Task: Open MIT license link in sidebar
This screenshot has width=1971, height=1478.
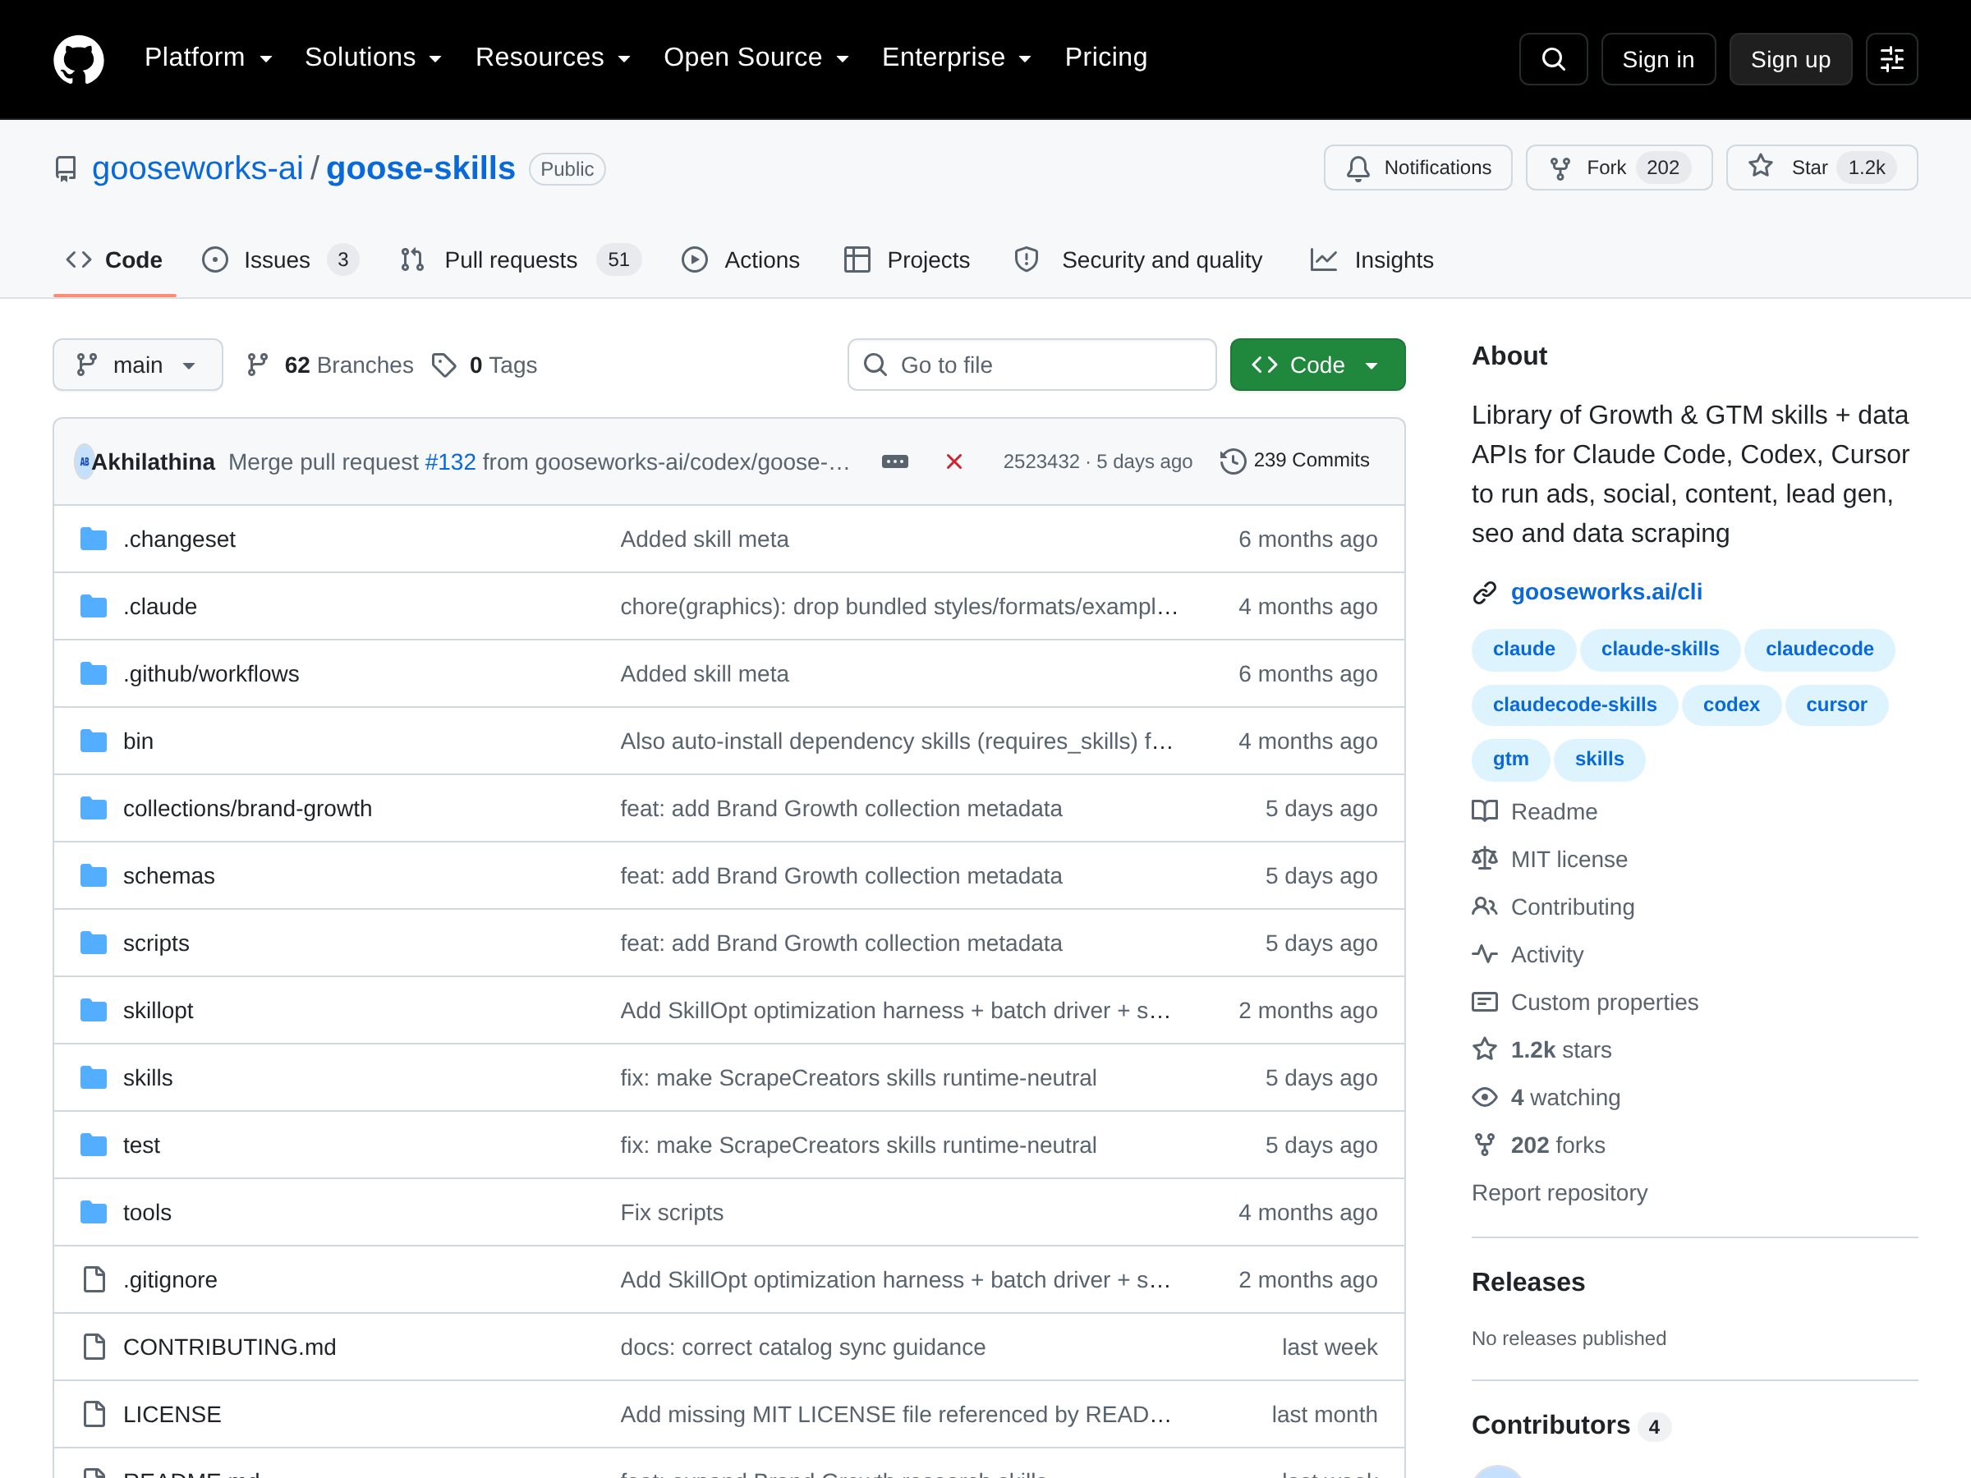Action: tap(1550, 859)
